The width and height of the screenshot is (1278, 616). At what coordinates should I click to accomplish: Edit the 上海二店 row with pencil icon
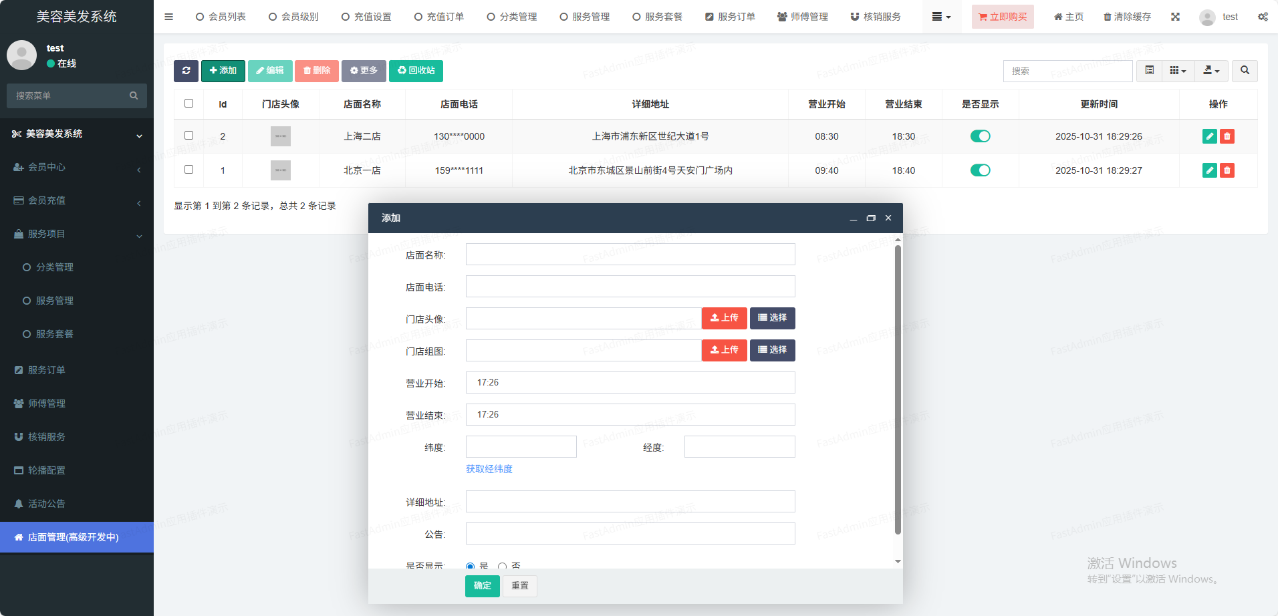1209,136
